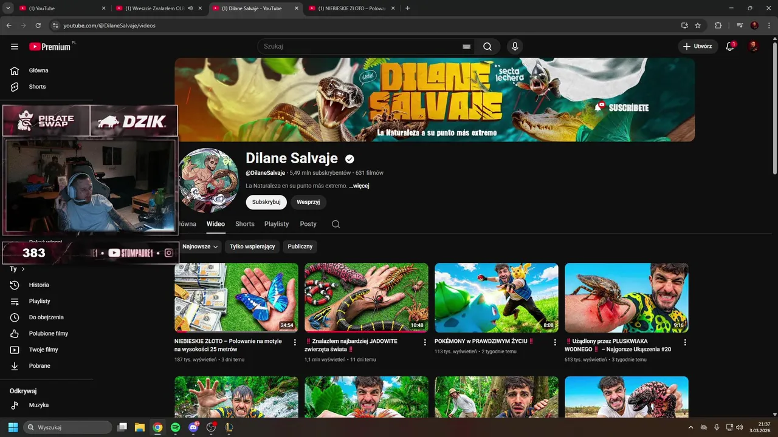Click the search magnifier button
778x437 pixels.
click(x=487, y=47)
